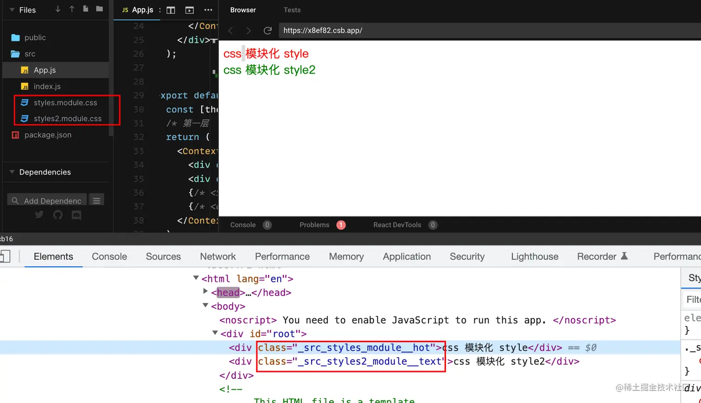This screenshot has width=701, height=403.
Task: Switch to the DevTools Console tab
Action: [109, 256]
